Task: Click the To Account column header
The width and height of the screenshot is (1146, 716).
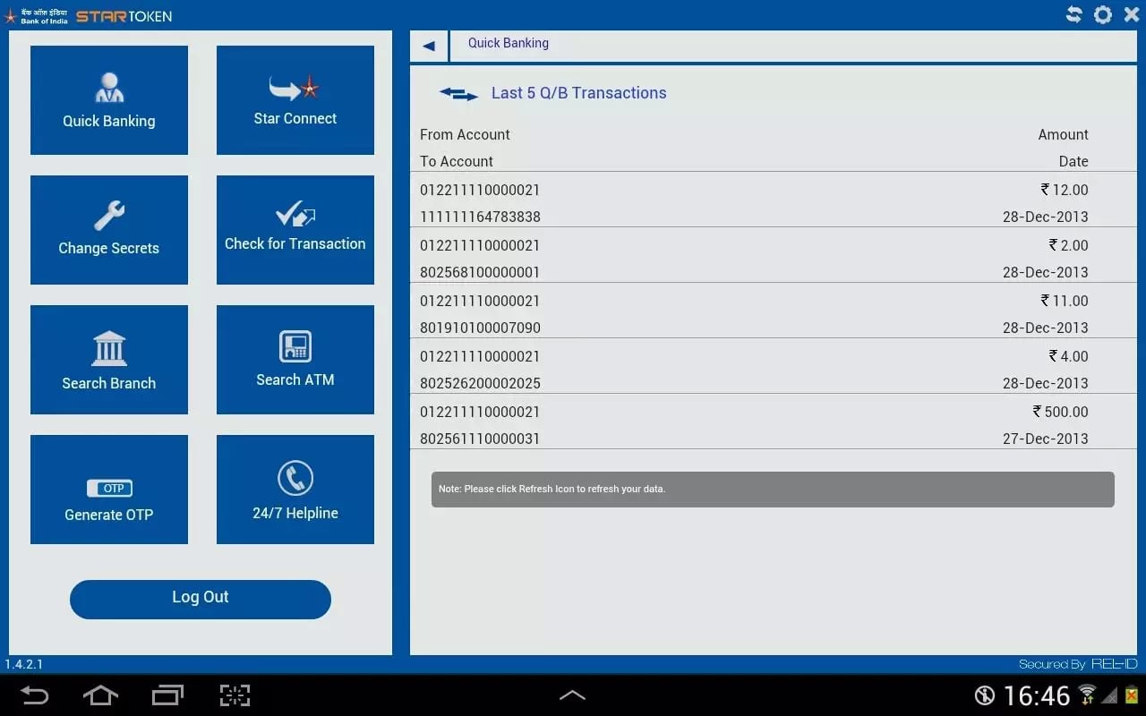Action: click(x=457, y=161)
